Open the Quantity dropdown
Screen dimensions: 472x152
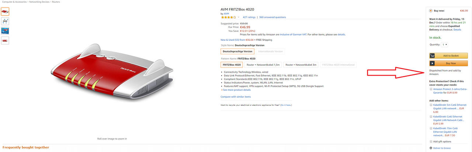[444, 44]
